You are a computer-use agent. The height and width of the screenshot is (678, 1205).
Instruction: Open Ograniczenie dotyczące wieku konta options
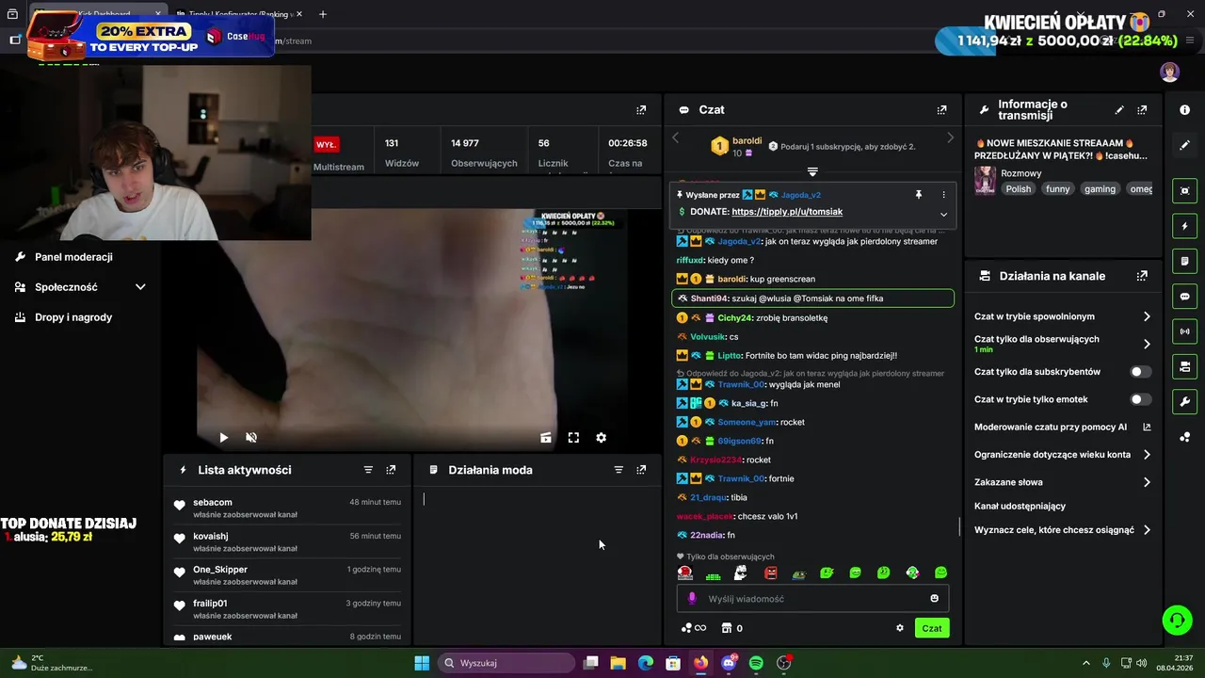(1062, 455)
